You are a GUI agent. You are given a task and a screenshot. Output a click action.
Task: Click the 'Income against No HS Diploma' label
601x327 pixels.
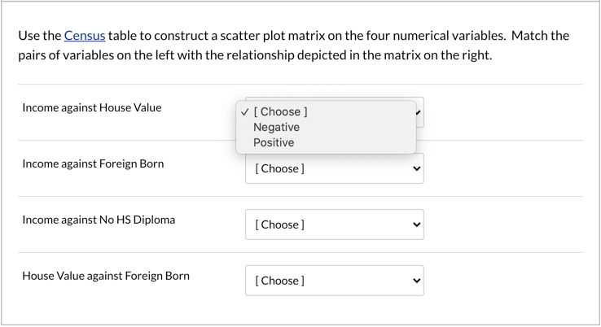[99, 220]
